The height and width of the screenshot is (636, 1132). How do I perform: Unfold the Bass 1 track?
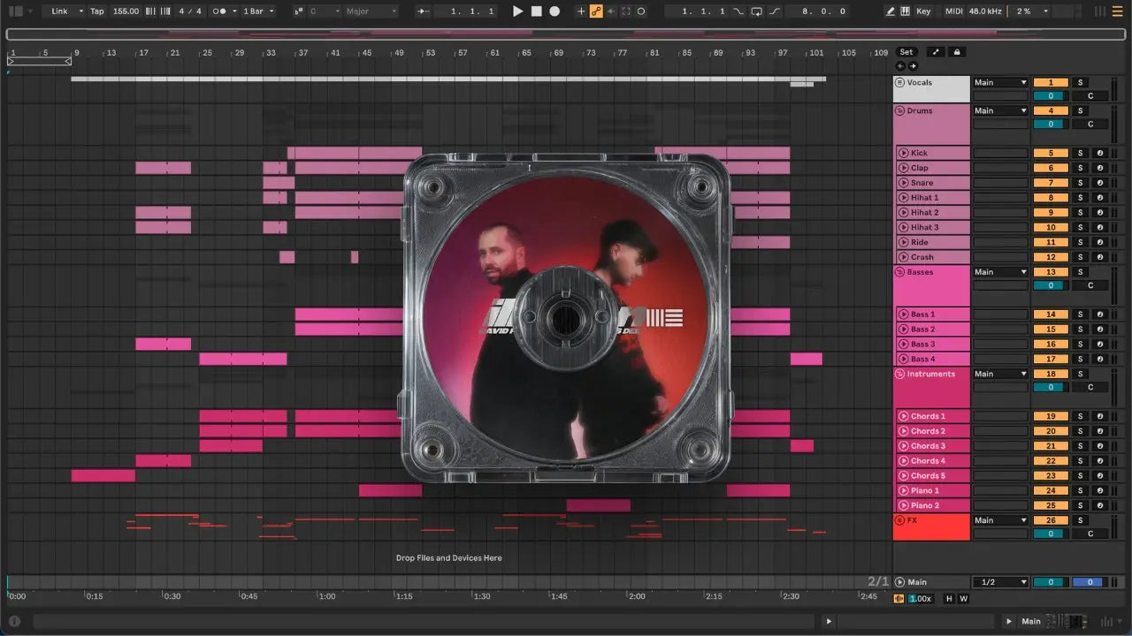click(x=904, y=314)
